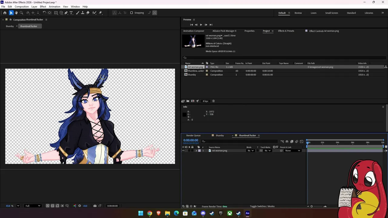The width and height of the screenshot is (388, 218).
Task: Select the Puppet Pin tool
Action: (x=101, y=13)
